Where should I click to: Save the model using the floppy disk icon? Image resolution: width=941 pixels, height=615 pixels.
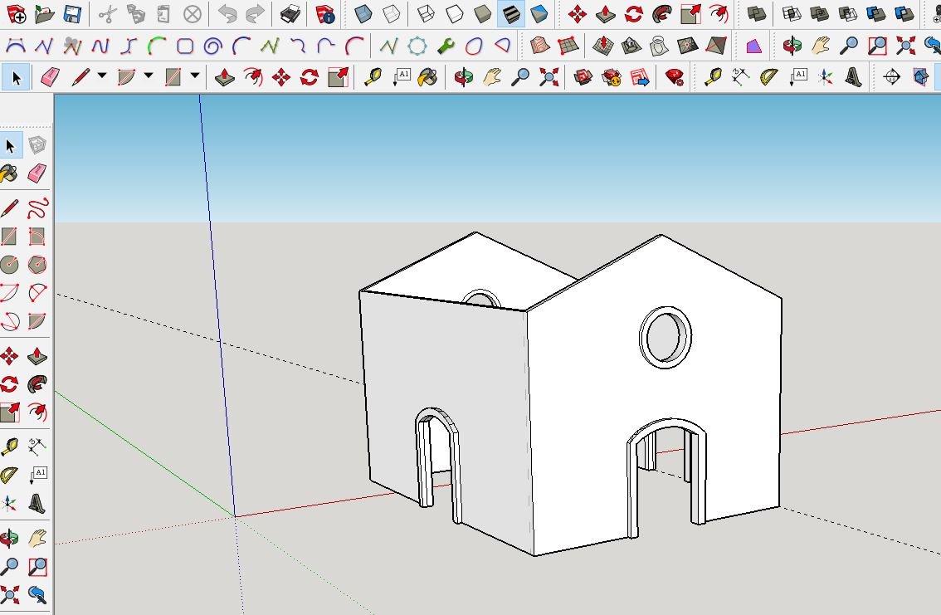tap(72, 14)
